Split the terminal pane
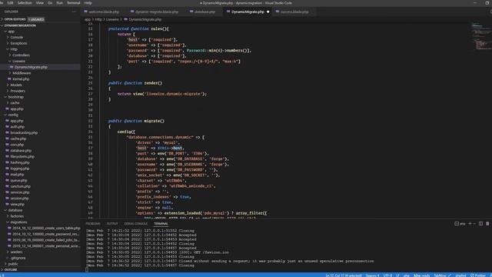The image size is (492, 277). [x=480, y=224]
